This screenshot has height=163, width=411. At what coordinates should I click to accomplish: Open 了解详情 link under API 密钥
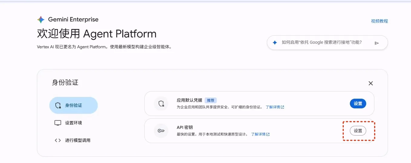click(260, 134)
